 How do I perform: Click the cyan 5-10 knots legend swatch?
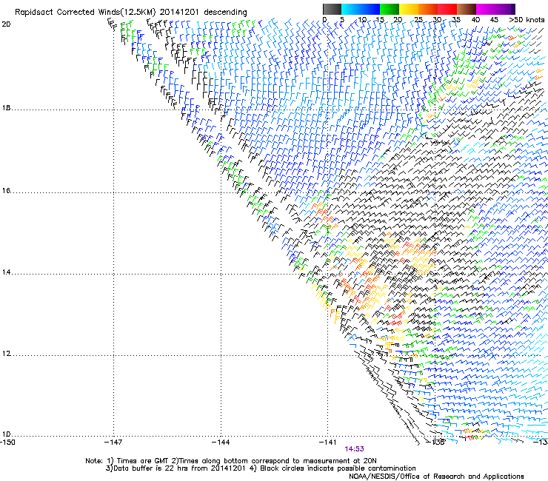[351, 9]
